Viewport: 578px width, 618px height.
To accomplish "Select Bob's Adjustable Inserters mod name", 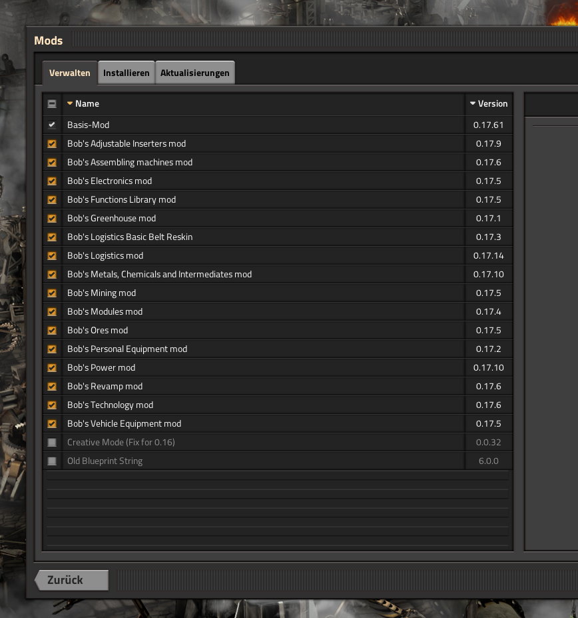I will coord(127,143).
